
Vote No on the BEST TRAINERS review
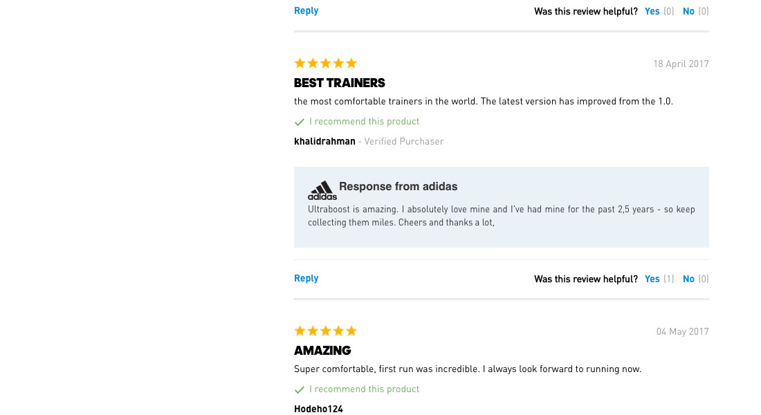click(x=688, y=279)
